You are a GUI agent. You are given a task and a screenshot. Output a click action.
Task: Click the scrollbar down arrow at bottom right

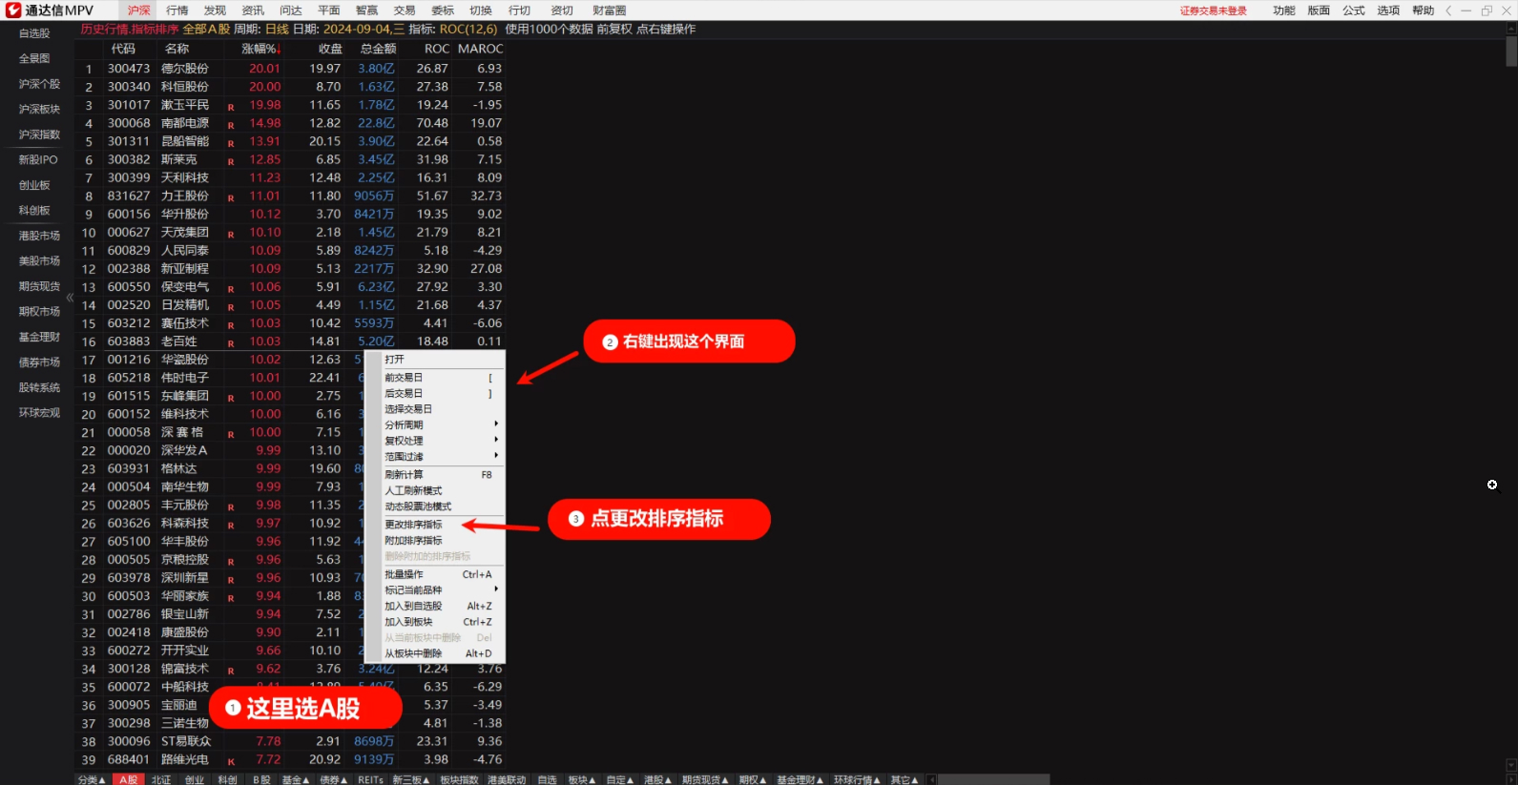(x=1510, y=765)
